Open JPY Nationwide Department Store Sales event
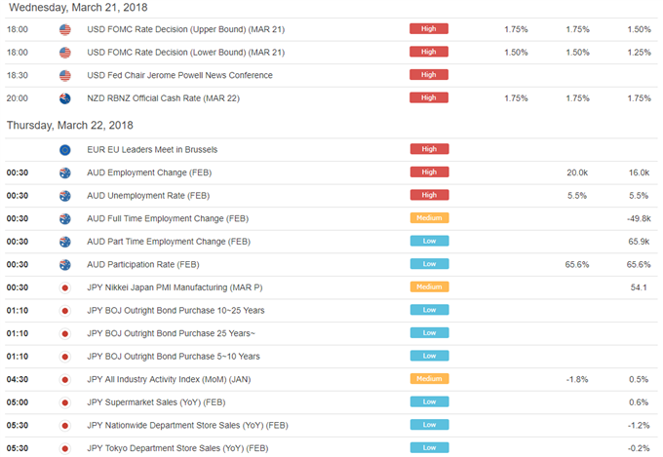Viewport: 663px width, 457px height. click(188, 425)
